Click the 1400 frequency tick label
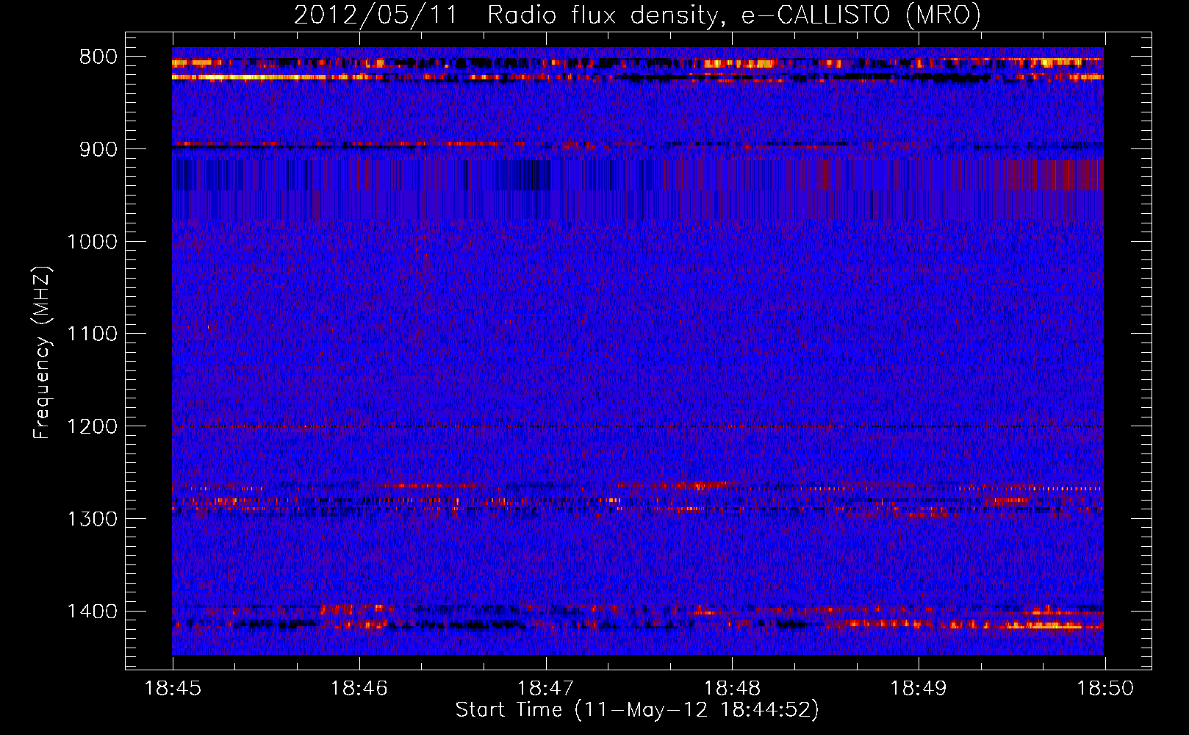1189x735 pixels. coord(92,612)
